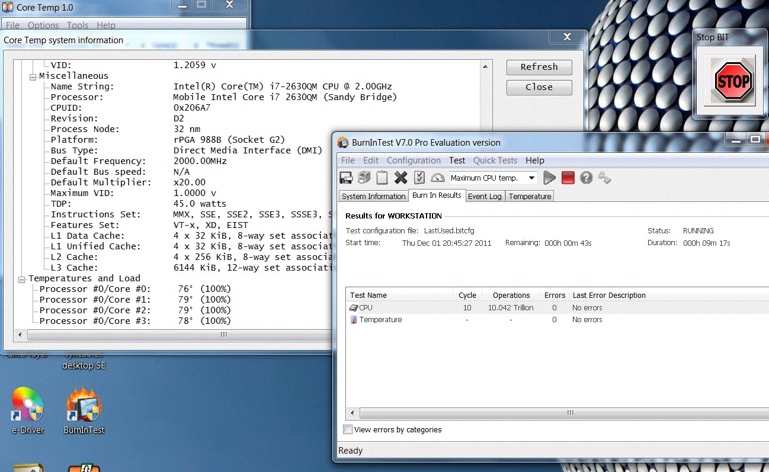Click the 'Duration: 000h 09m 17s' text
The width and height of the screenshot is (769, 472).
click(x=689, y=243)
